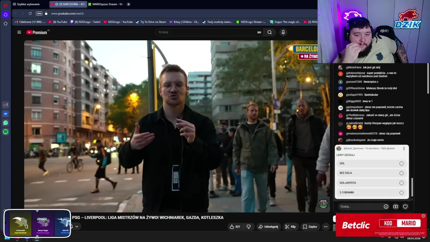Open NEEXcsgo Stream Kick bookmark
The height and width of the screenshot is (242, 430).
pyautogui.click(x=251, y=22)
